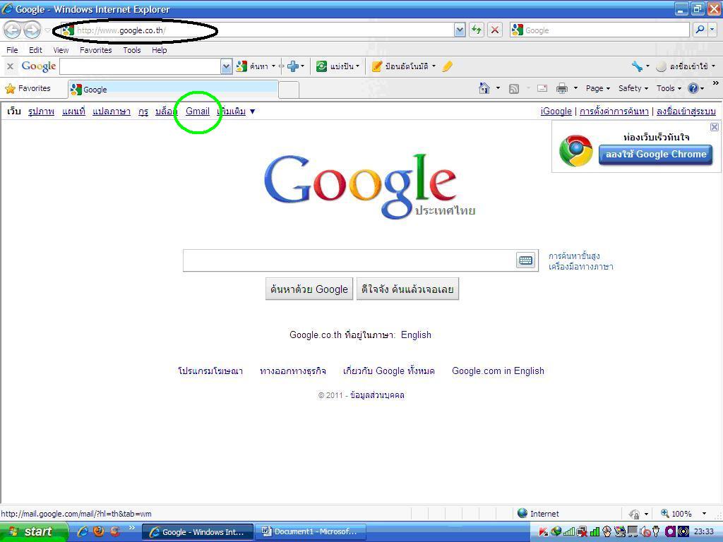
Task: Open the Page menu dropdown
Action: (598, 88)
